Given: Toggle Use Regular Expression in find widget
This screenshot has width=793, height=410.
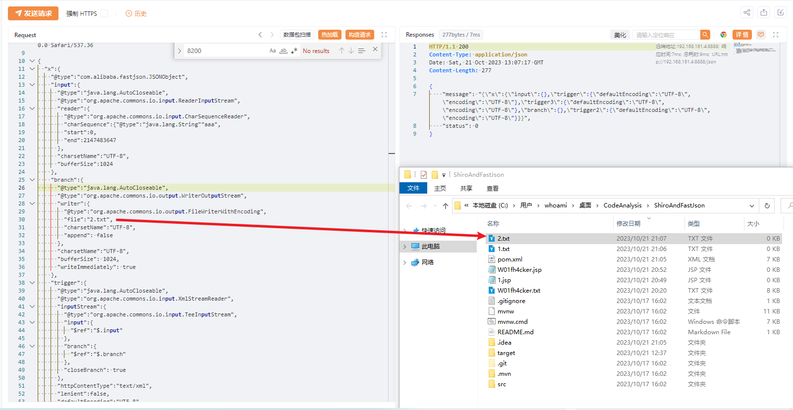Looking at the screenshot, I should click(294, 51).
